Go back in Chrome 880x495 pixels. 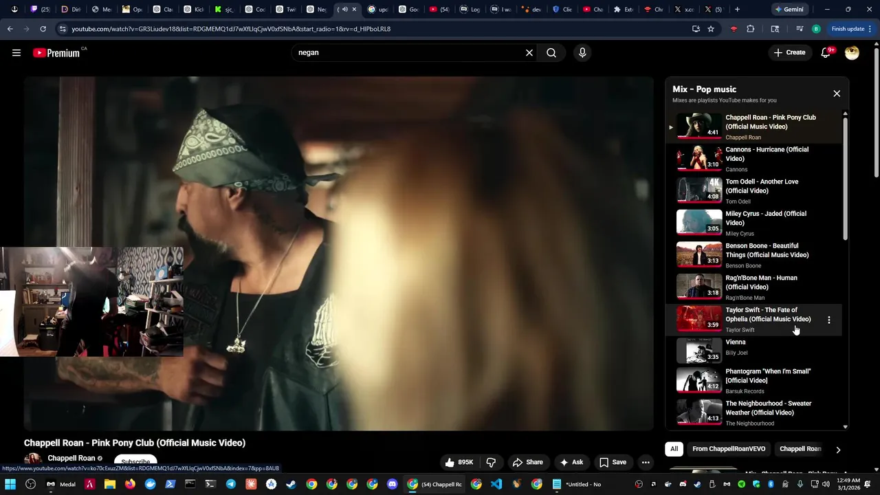(10, 29)
